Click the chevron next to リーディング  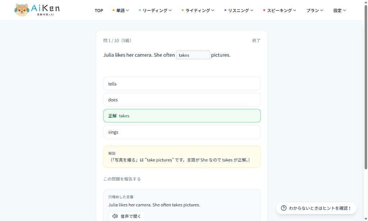[170, 10]
